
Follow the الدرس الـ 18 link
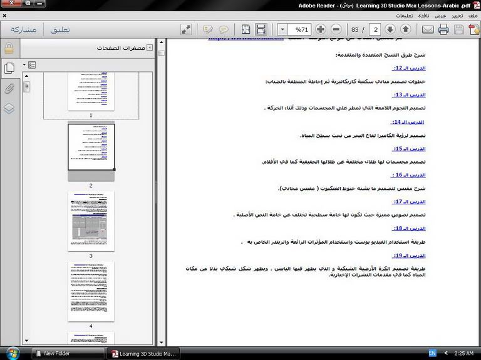coord(409,228)
